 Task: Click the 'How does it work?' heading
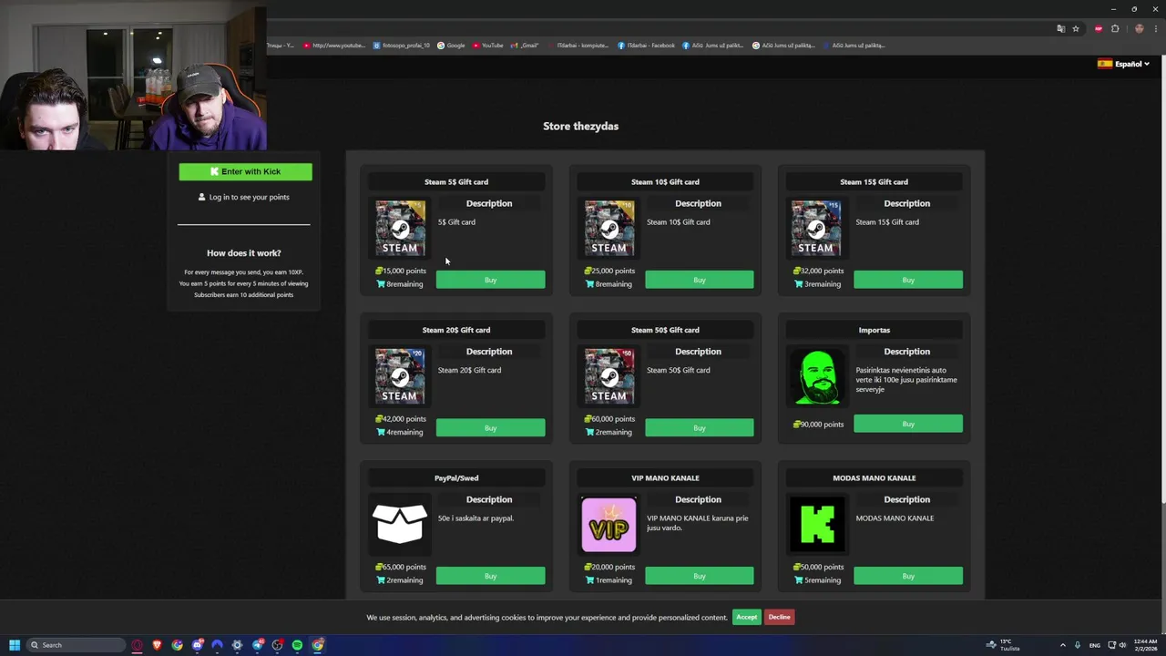pyautogui.click(x=243, y=252)
